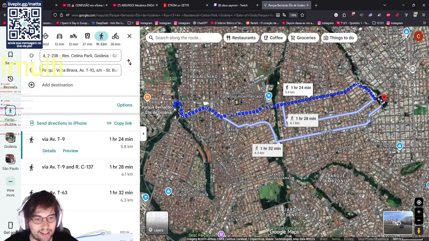
Task: Open the Street View thumbnail preview
Action: (398, 223)
